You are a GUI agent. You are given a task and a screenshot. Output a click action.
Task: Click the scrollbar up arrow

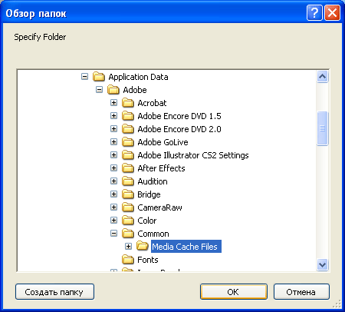coord(323,77)
